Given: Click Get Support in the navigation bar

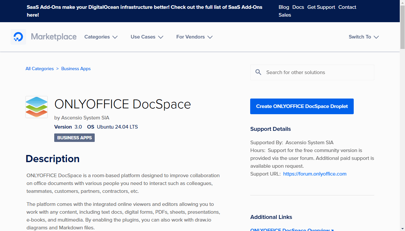Looking at the screenshot, I should point(321,7).
